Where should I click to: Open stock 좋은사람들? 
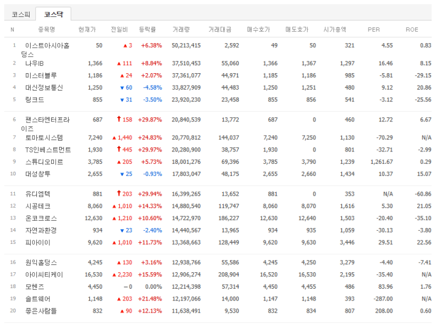41,311
